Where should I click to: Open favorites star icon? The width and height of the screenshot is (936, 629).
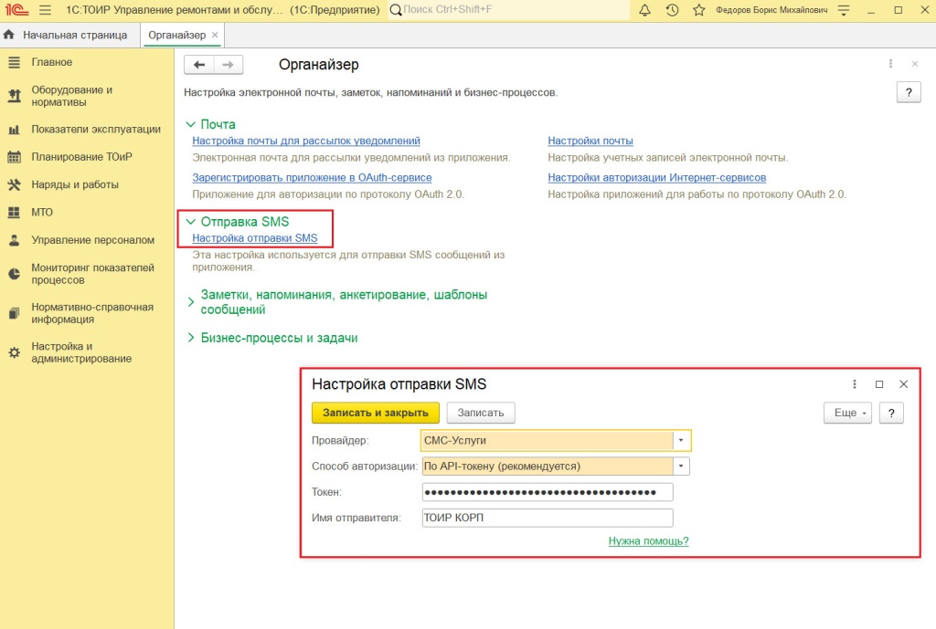point(699,10)
